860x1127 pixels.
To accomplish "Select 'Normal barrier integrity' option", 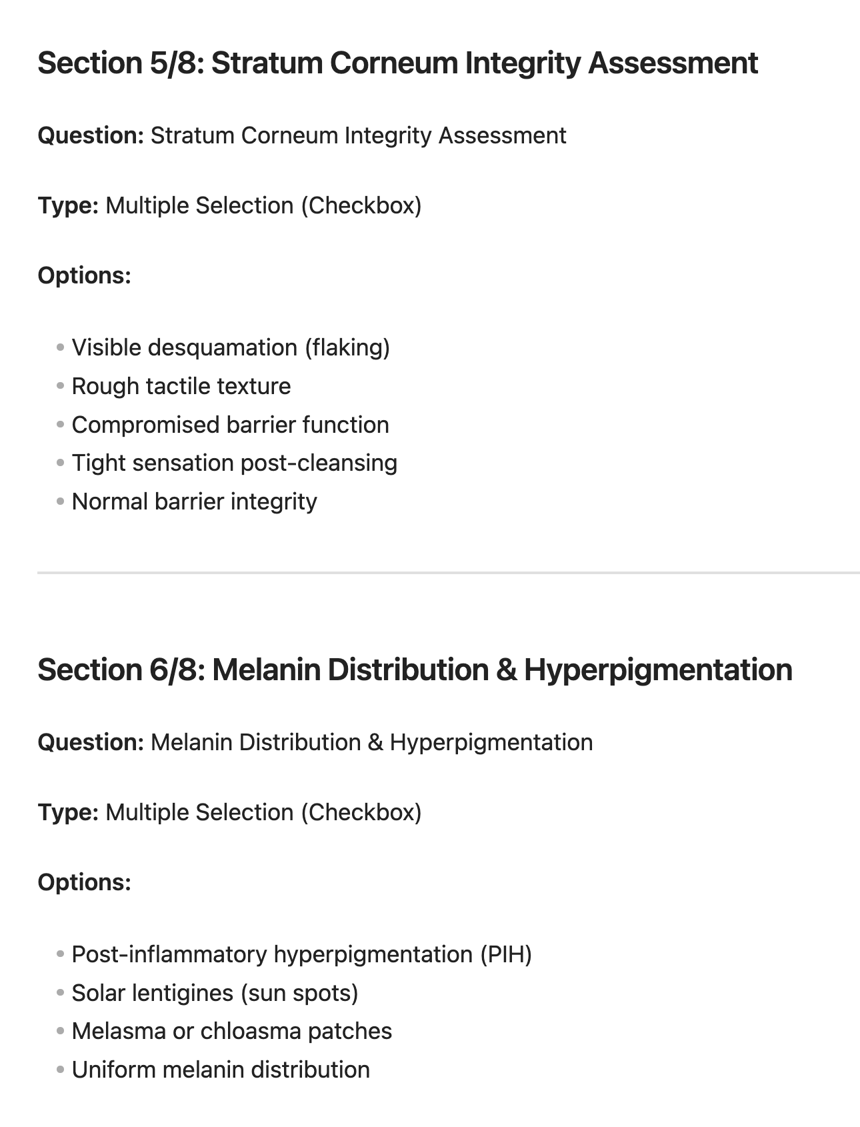I will tap(194, 501).
